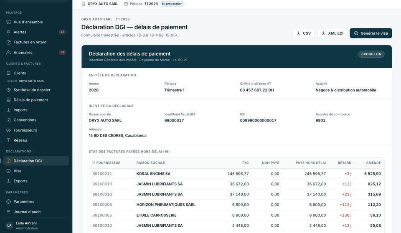Download the XML EDI file
401x233 pixels.
pyautogui.click(x=332, y=33)
